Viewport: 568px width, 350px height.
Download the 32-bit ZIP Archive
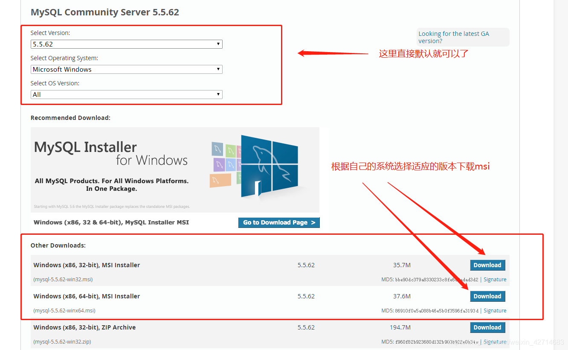[487, 327]
